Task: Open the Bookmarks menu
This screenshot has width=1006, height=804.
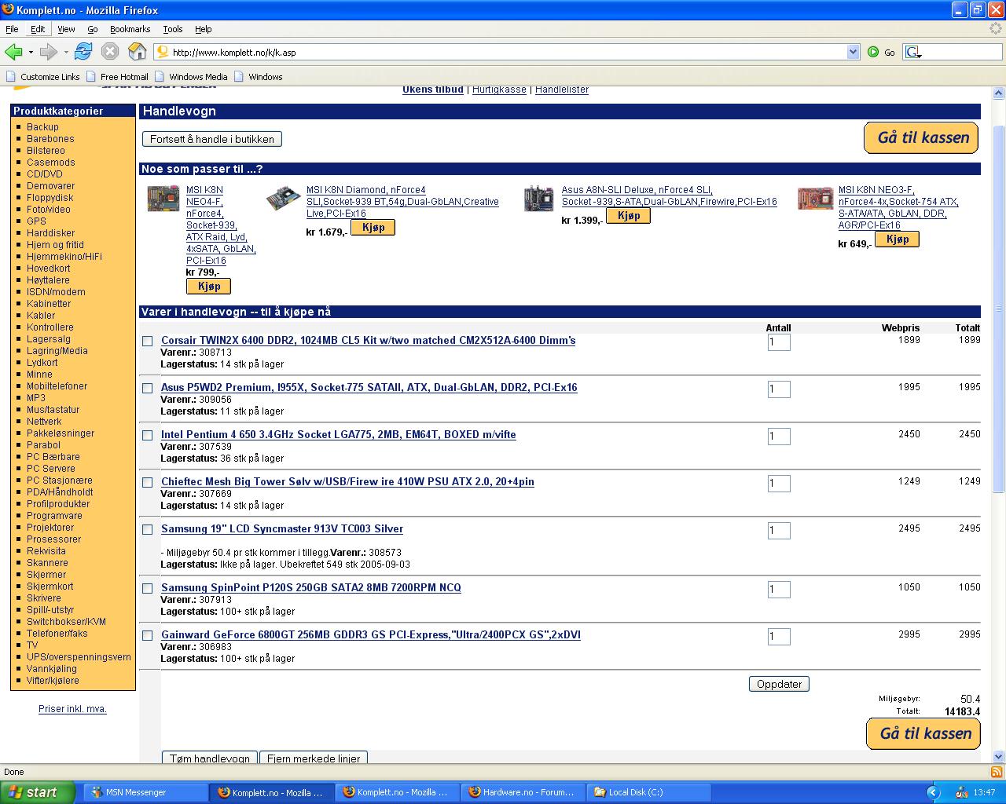Action: pyautogui.click(x=130, y=29)
